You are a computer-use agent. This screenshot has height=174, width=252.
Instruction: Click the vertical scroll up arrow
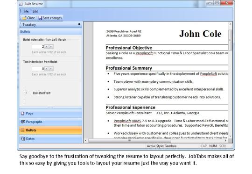tap(230, 24)
